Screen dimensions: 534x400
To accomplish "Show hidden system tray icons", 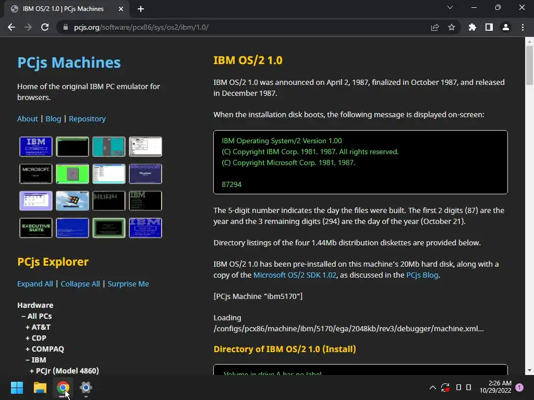I will (x=432, y=387).
